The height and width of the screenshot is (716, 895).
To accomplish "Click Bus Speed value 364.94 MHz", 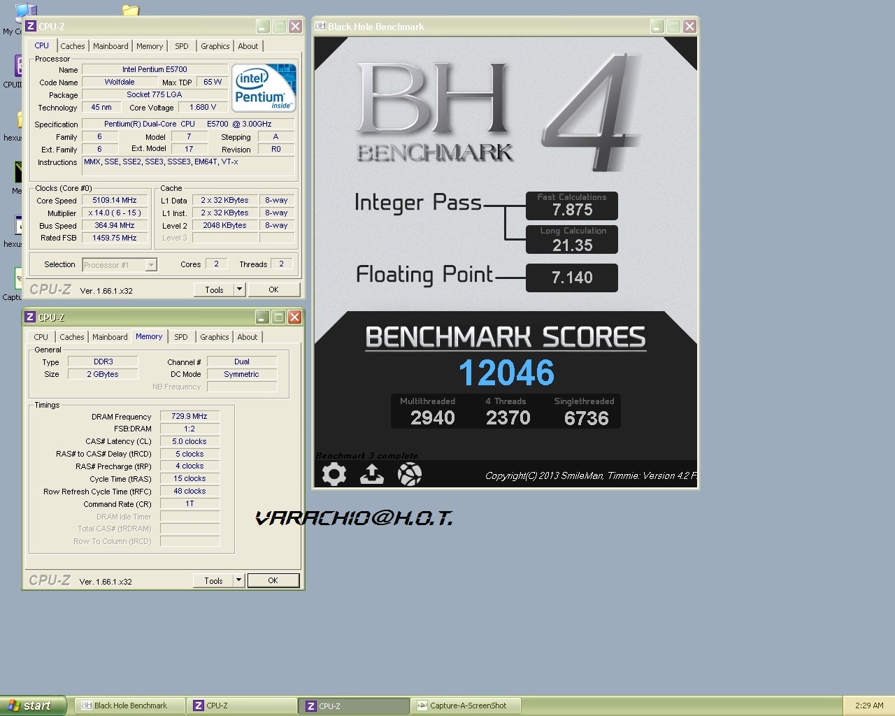I will click(x=115, y=225).
